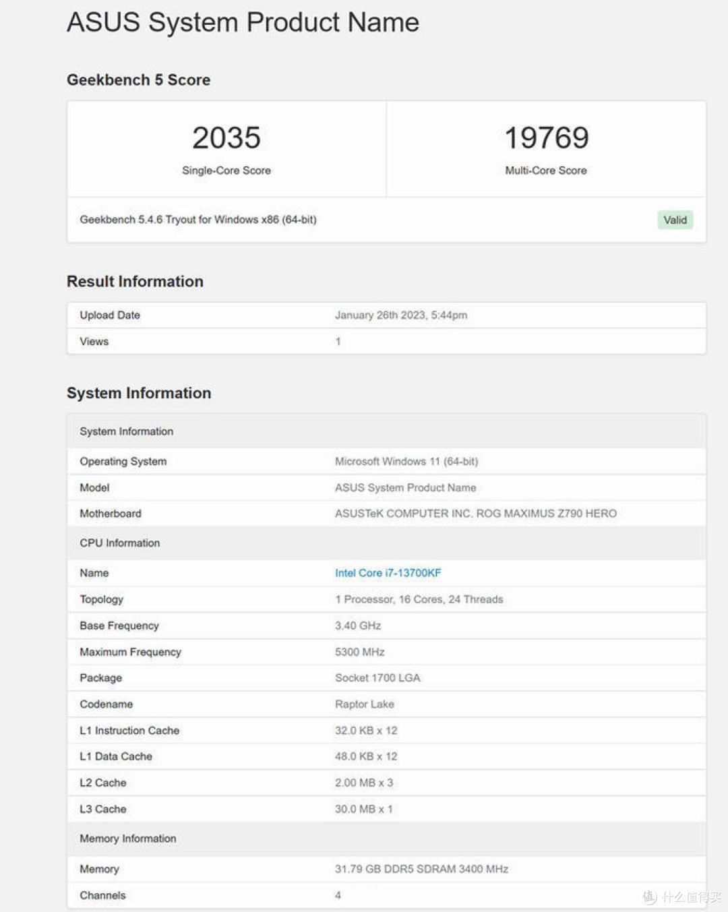Click the Model row label
Image resolution: width=728 pixels, height=912 pixels.
(94, 488)
